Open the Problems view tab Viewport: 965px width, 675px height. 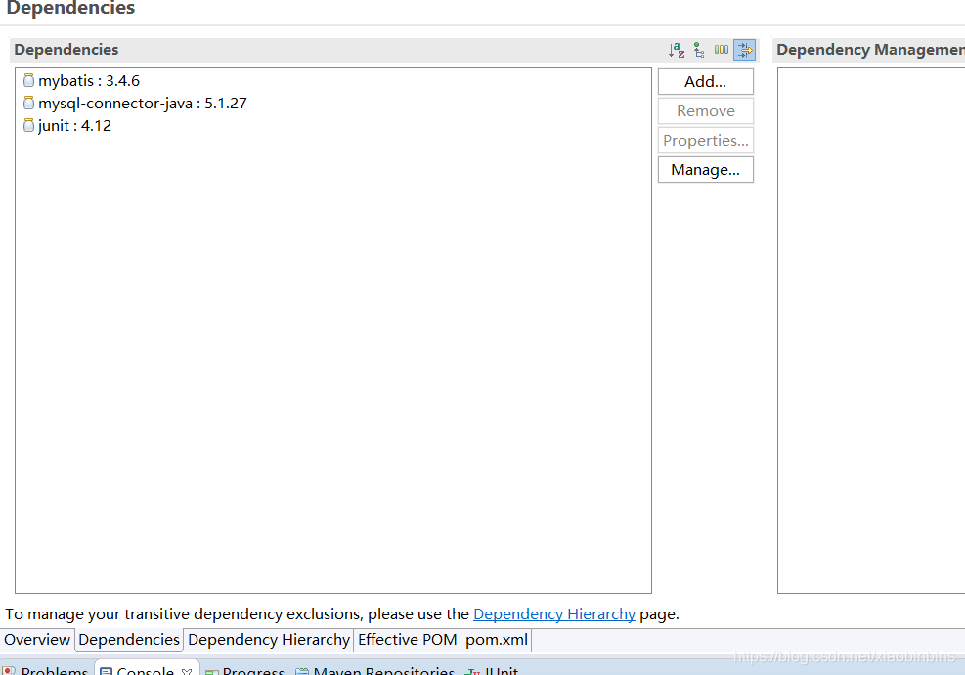[46, 670]
